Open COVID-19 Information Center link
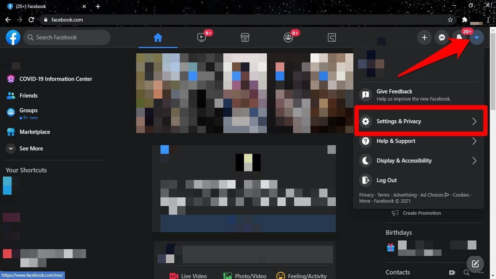This screenshot has height=279, width=496. point(55,79)
